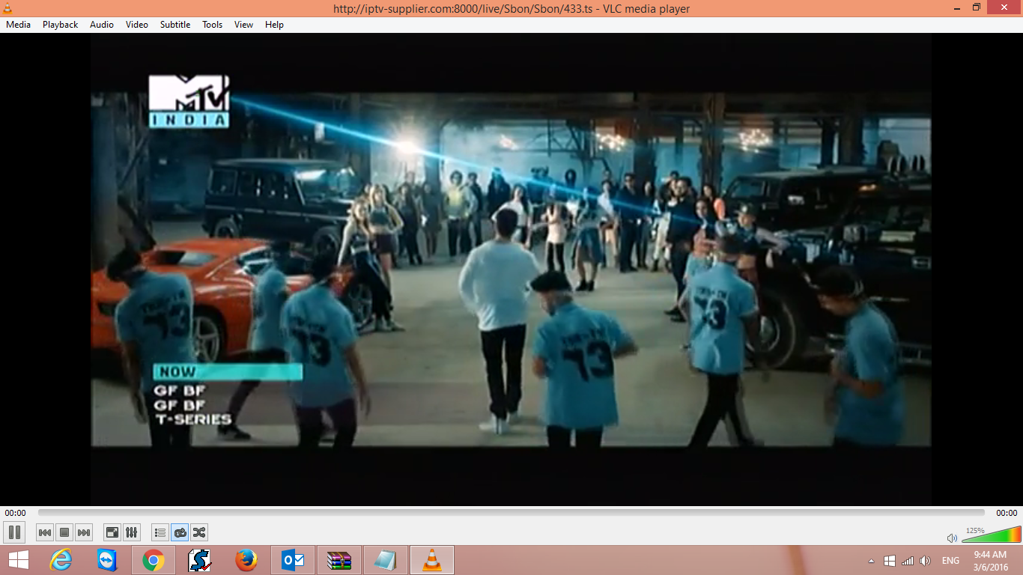Toggle the elapsed time label 00:00 on left

pyautogui.click(x=15, y=513)
